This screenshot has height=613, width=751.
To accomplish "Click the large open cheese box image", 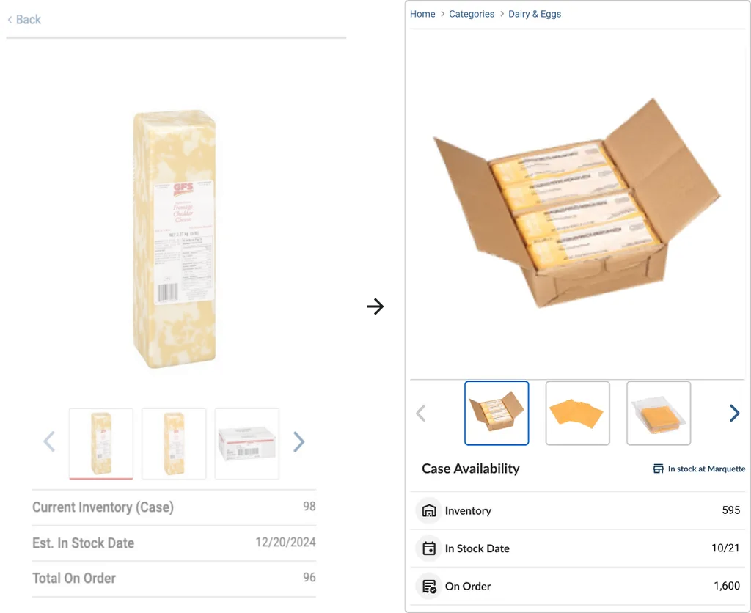I will [x=577, y=204].
